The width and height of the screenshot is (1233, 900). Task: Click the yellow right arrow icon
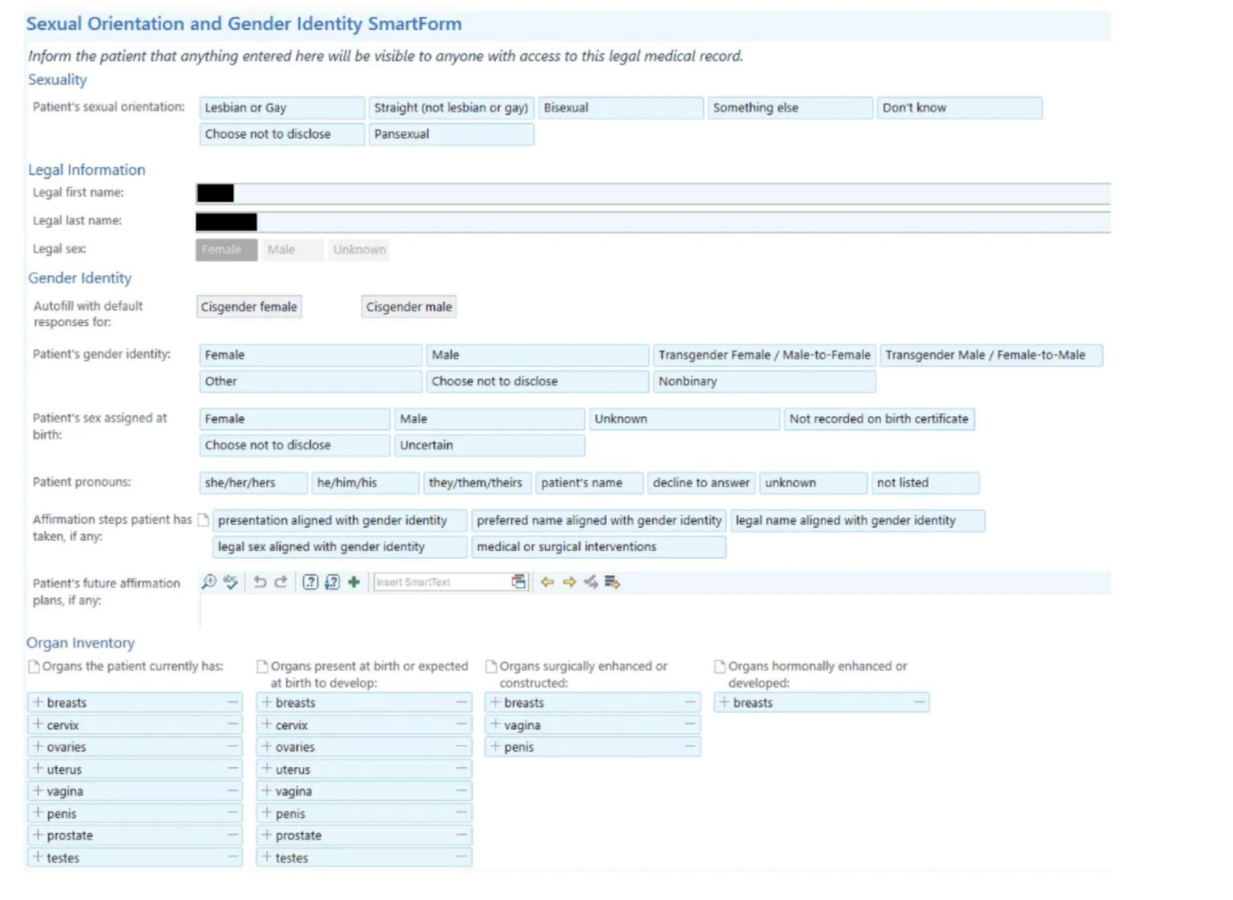(x=569, y=582)
